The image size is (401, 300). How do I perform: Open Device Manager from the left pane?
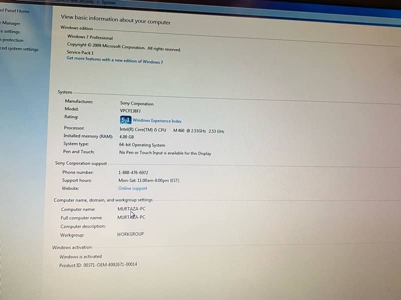10,23
